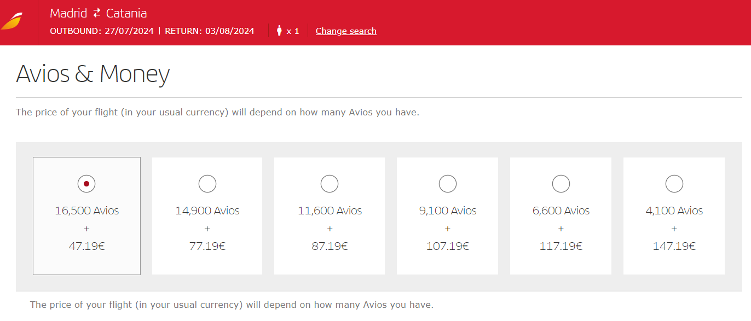Choose the 14,900 Avios radio option
The image size is (751, 321).
207,184
